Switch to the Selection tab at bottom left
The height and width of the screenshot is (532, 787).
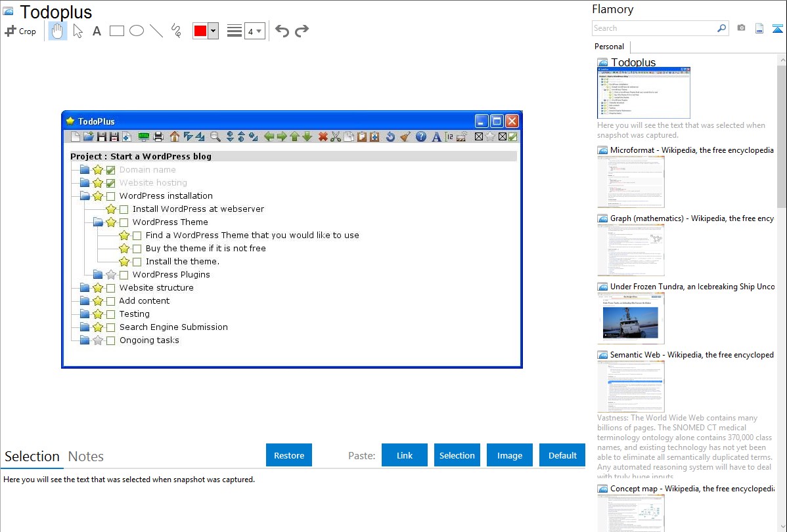[x=32, y=457]
